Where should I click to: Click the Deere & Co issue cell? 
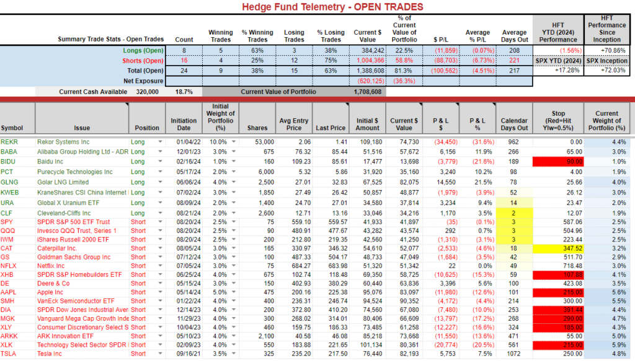pyautogui.click(x=82, y=284)
